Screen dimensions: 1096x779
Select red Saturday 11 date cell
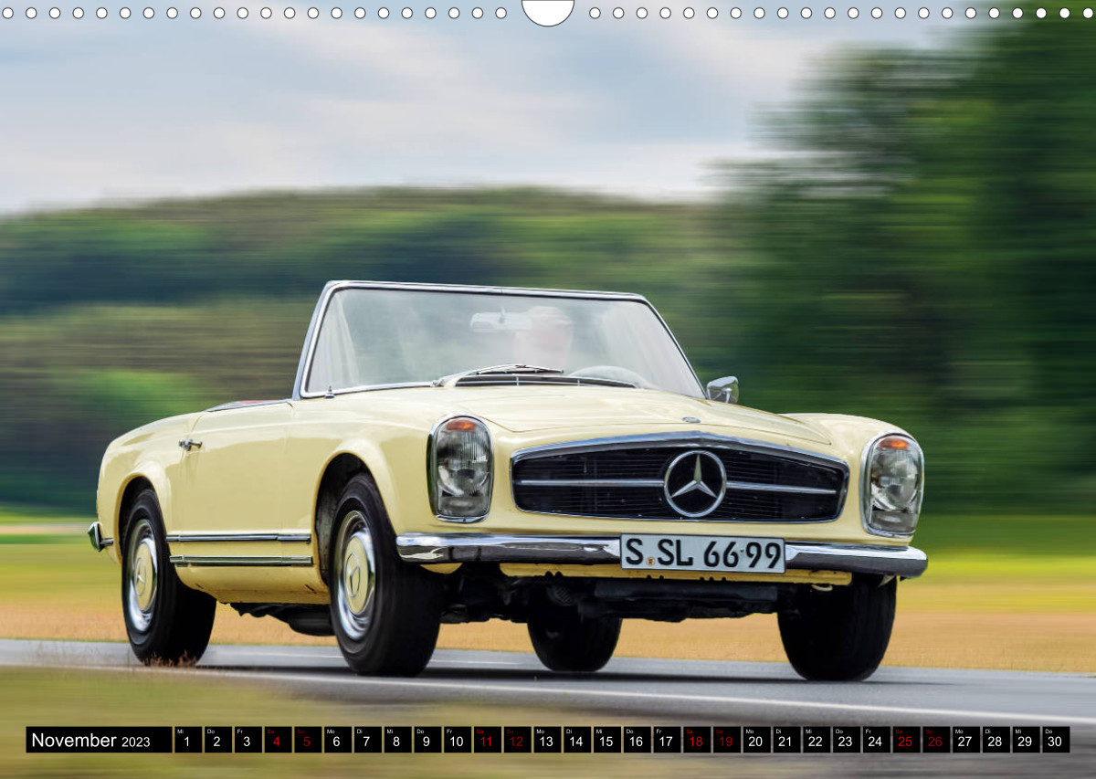click(487, 740)
